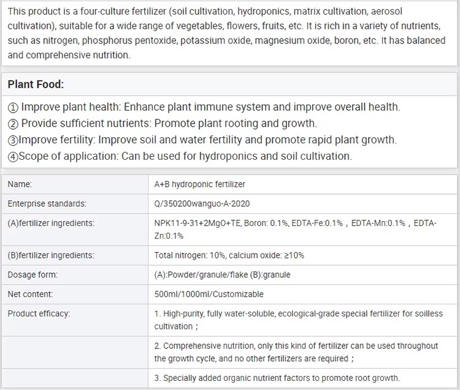Select 500ml/1000ml/Customizable value
The height and width of the screenshot is (390, 460).
(x=209, y=294)
